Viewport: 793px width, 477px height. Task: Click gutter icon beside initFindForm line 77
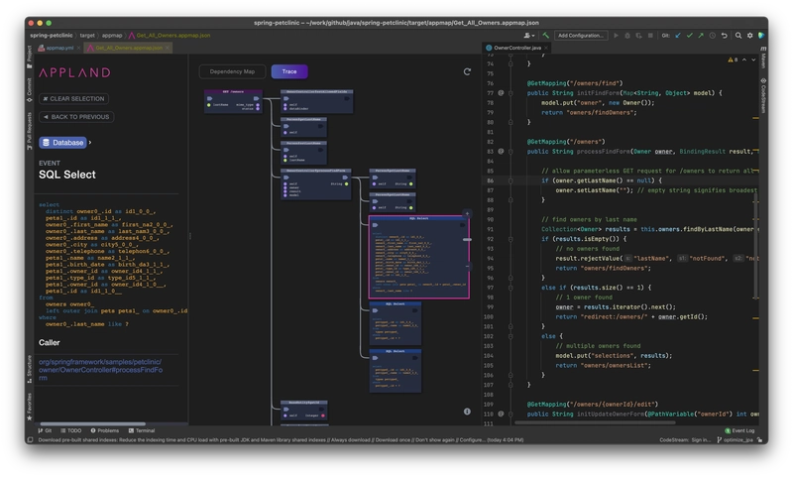click(501, 93)
